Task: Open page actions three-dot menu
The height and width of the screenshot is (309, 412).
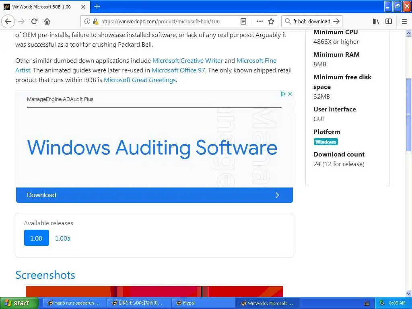Action: [x=260, y=22]
